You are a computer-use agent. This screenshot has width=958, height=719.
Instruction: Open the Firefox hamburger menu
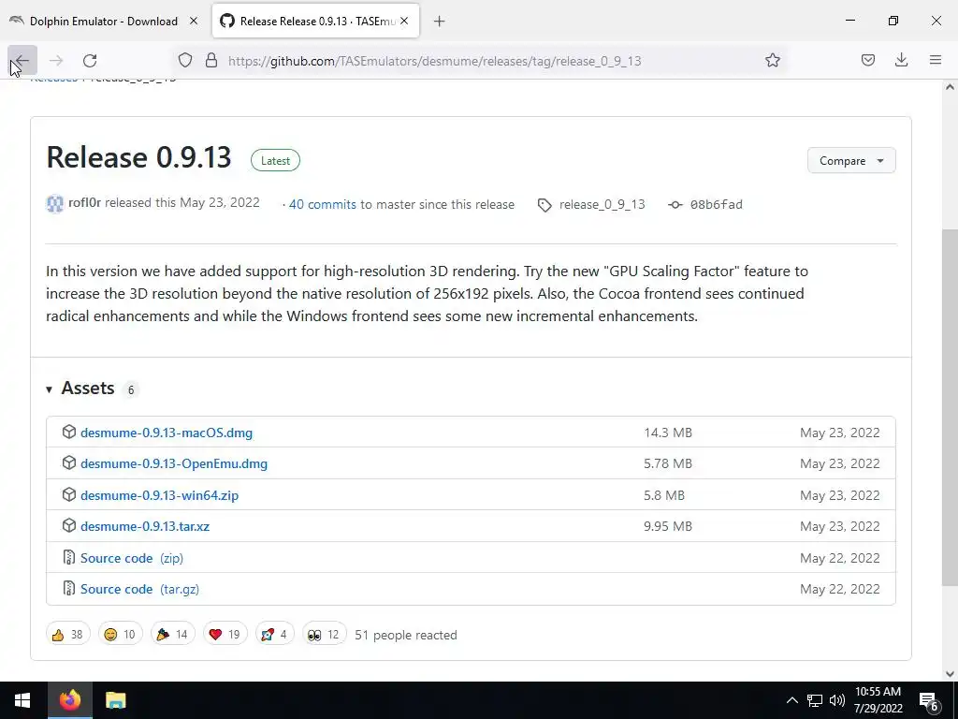pos(936,60)
